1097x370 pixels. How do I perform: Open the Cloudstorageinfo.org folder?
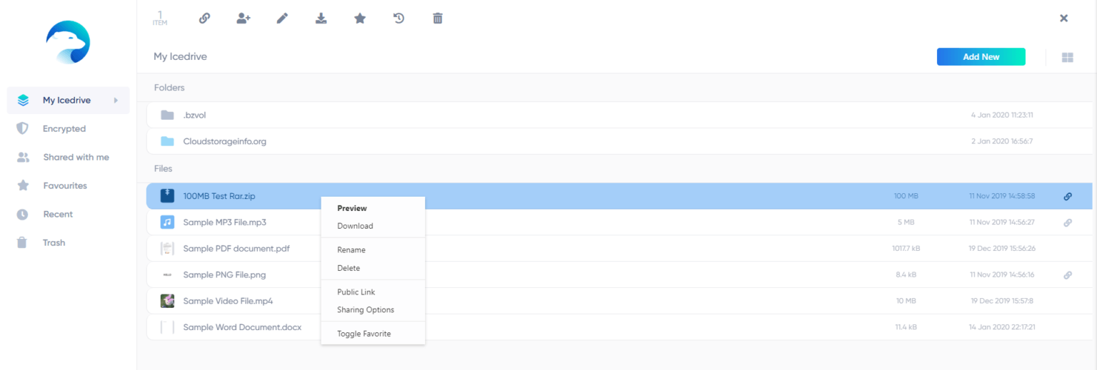pos(224,141)
